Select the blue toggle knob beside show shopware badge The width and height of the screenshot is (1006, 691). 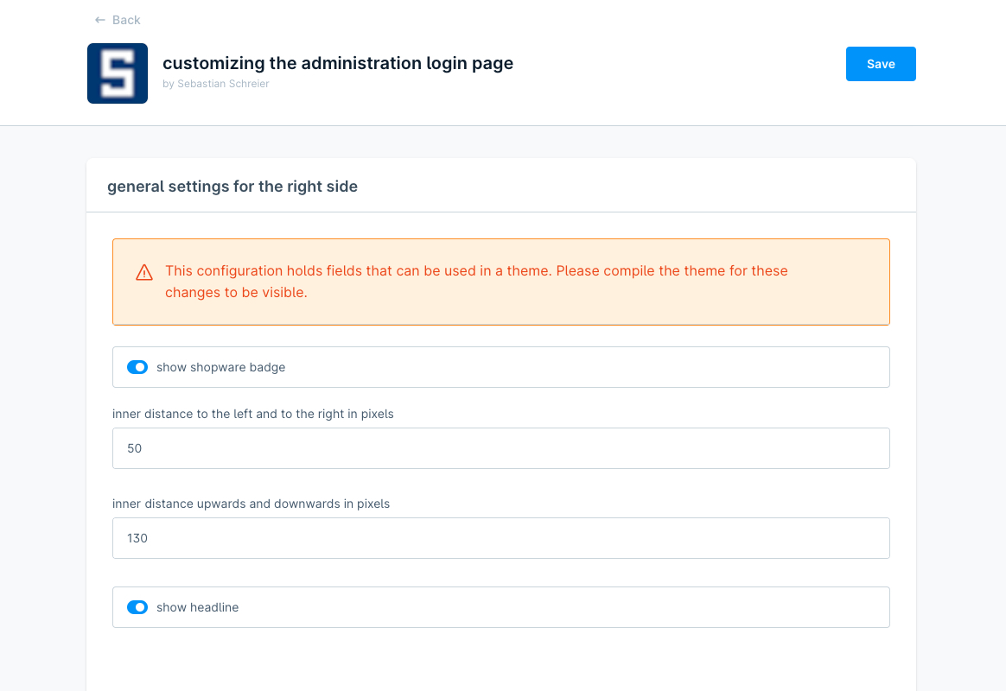(x=141, y=367)
